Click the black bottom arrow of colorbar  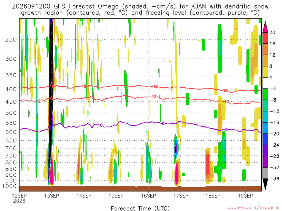(x=265, y=184)
